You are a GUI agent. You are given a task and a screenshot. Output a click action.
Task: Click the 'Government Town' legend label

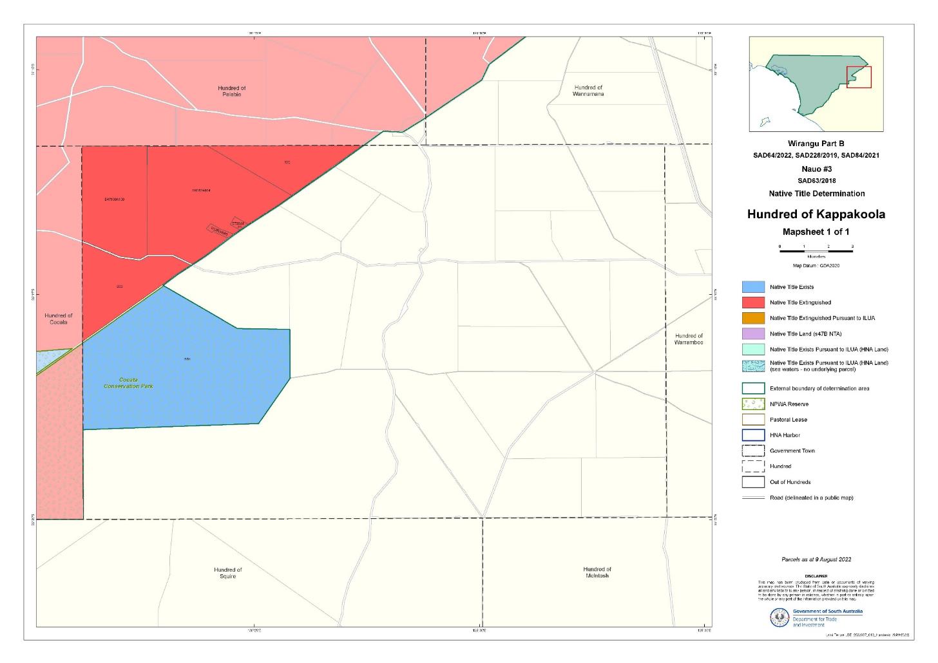pyautogui.click(x=792, y=451)
